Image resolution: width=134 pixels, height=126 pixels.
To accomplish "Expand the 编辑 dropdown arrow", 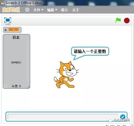I will 56,10.
